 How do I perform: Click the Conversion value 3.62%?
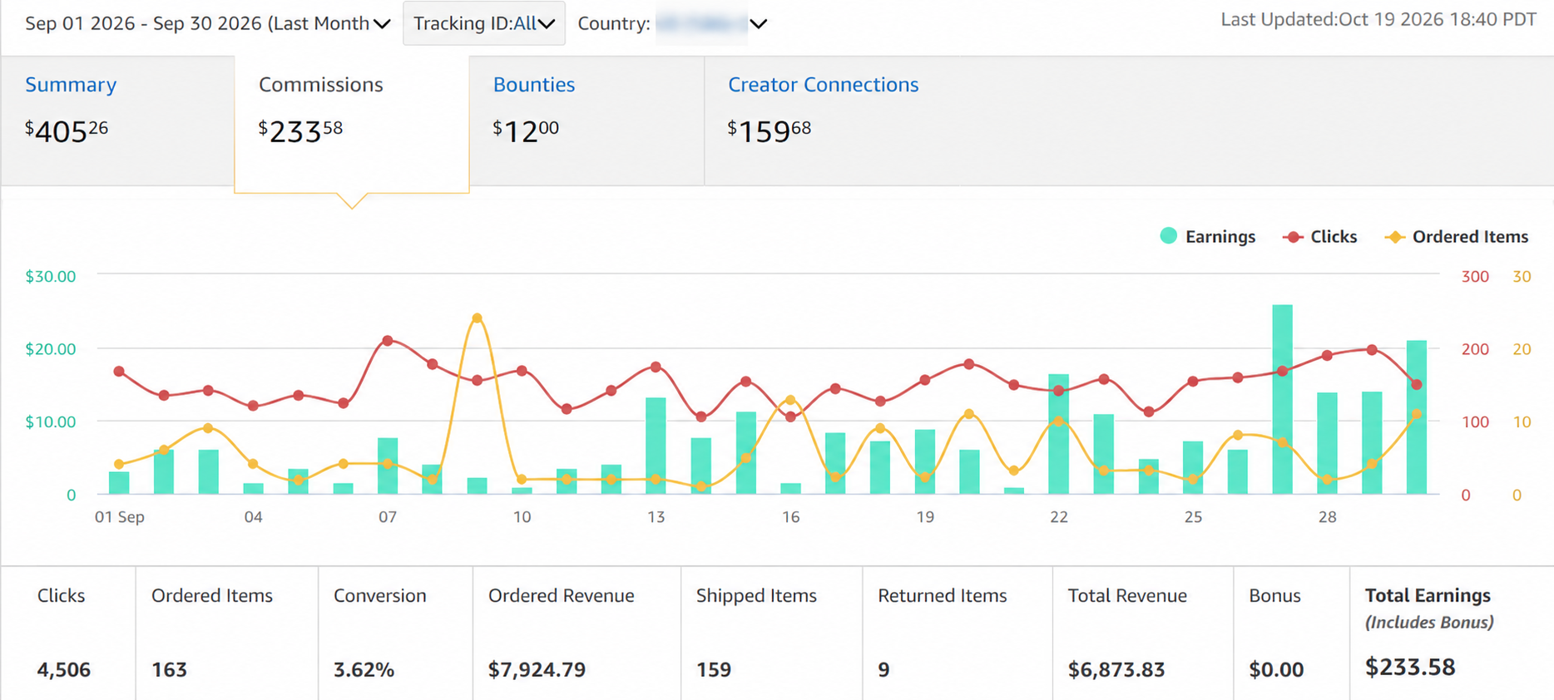click(364, 670)
